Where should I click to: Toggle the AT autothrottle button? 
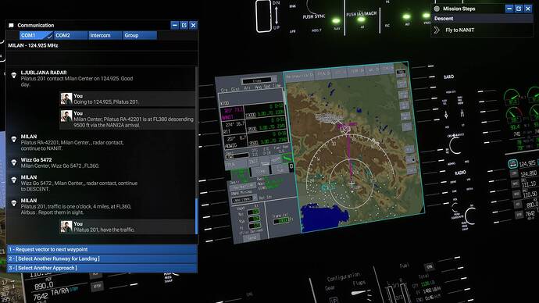tap(361, 20)
